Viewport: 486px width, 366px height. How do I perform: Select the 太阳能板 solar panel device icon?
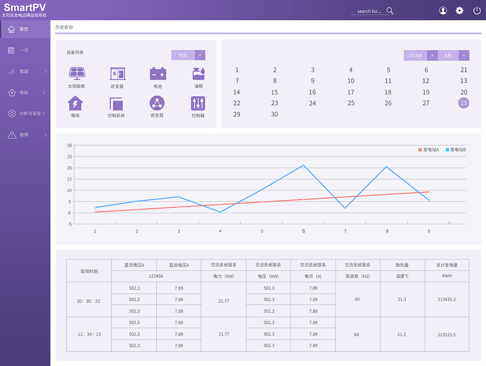click(x=77, y=73)
